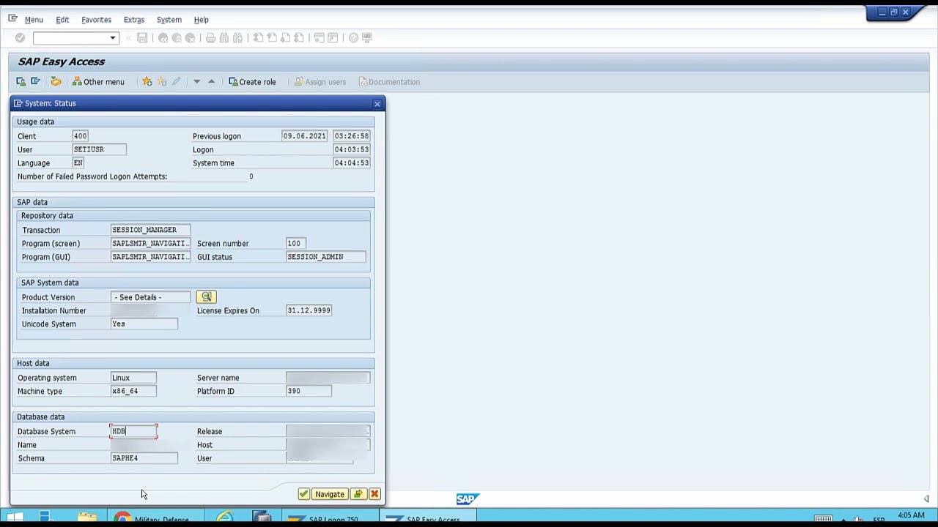Click the Other kernel info icon

358,494
